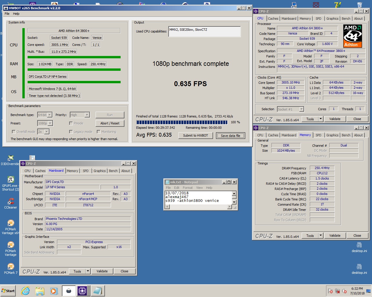This screenshot has height=297, width=372.
Task: Switch to Caches tab in CPU-Z CPU window
Action: click(x=273, y=19)
